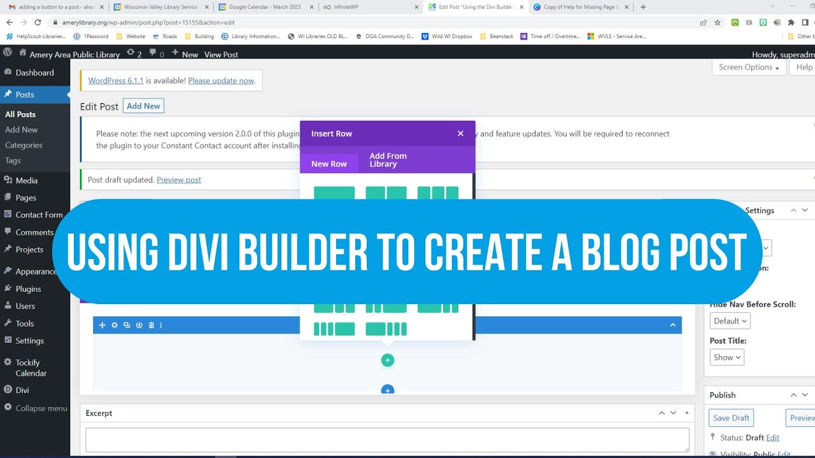Viewport: 815px width, 458px height.
Task: Select the two equal columns row layout
Action: pos(386,193)
